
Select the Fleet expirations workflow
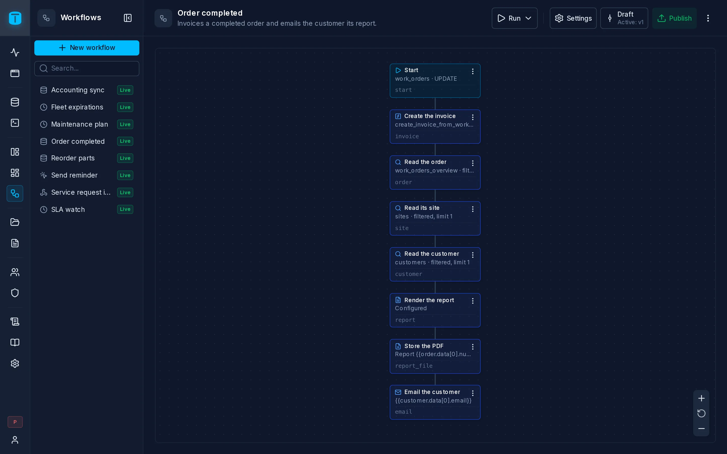[87, 107]
